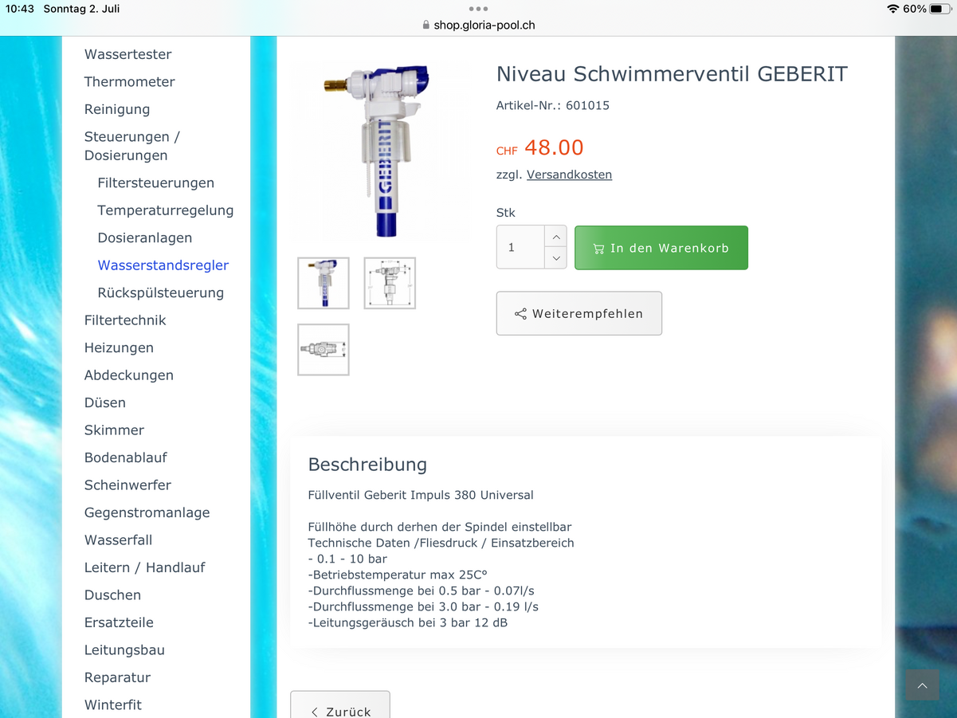Open the Wasserstandsregler subcategory
This screenshot has width=957, height=718.
click(163, 265)
